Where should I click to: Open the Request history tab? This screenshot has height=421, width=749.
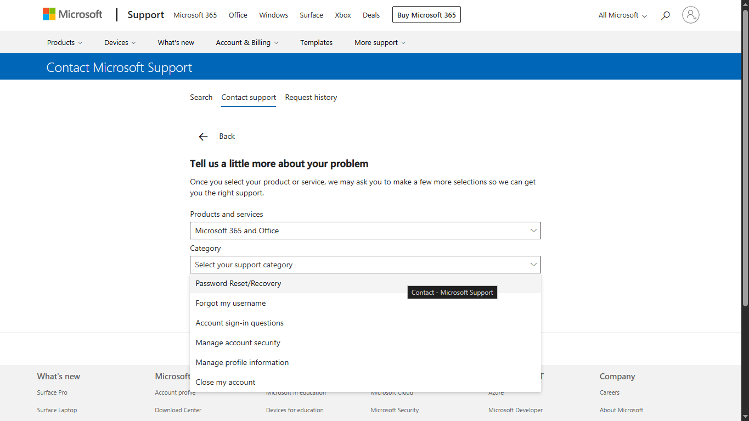(311, 97)
